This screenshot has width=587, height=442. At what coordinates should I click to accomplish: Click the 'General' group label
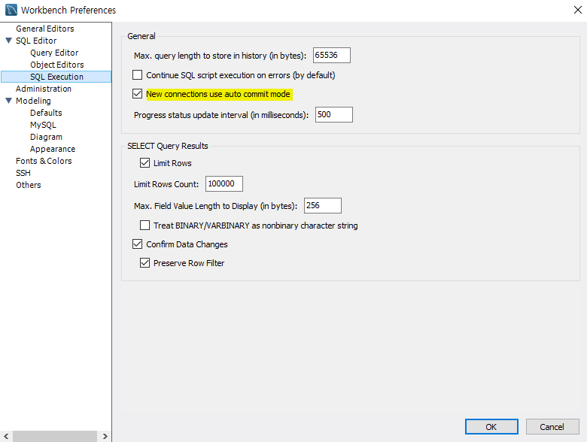click(141, 36)
